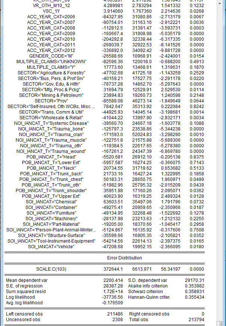Viewport: 226px width, 326px height.
Task: Click NOI_IANCAT_T="Systemic Disease" label
Action: pyautogui.click(x=51, y=123)
